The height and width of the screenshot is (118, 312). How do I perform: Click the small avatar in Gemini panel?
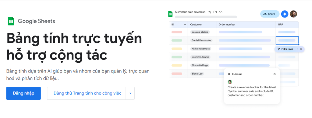pos(230,82)
